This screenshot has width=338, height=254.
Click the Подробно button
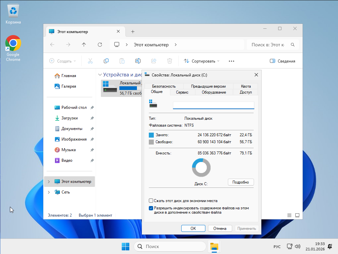click(x=241, y=182)
